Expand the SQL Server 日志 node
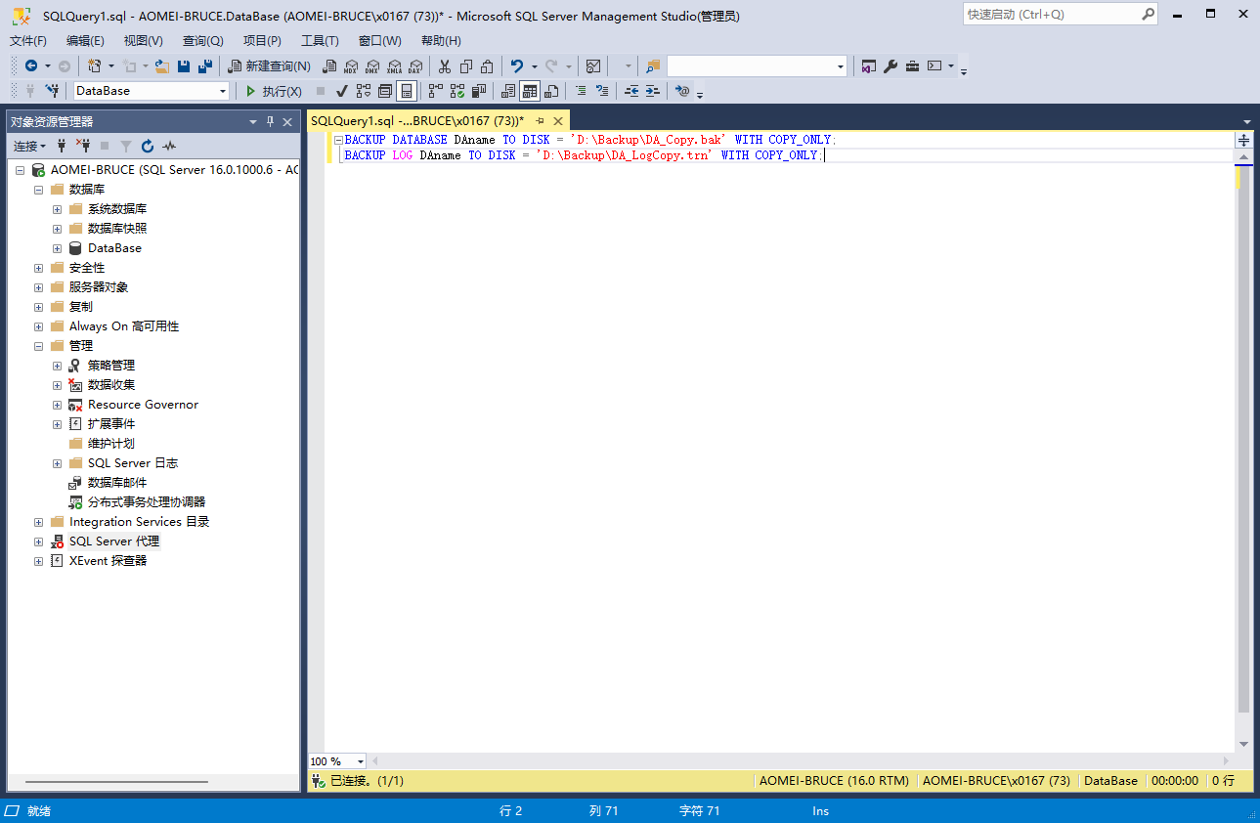This screenshot has height=823, width=1260. pyautogui.click(x=57, y=463)
